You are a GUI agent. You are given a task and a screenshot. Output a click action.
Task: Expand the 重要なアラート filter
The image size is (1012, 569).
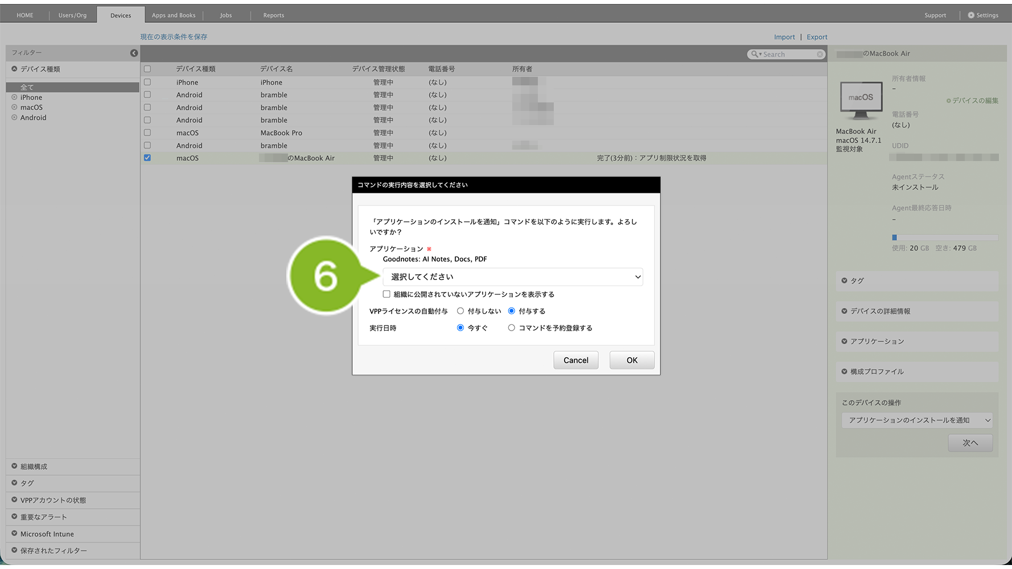pos(73,517)
